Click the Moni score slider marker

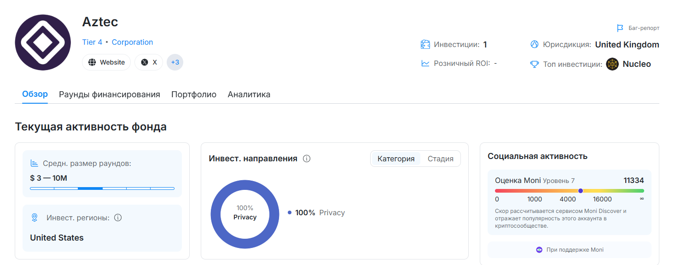click(x=581, y=191)
